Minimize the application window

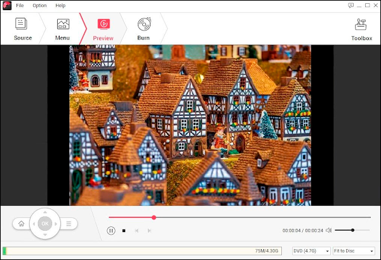[x=359, y=5]
